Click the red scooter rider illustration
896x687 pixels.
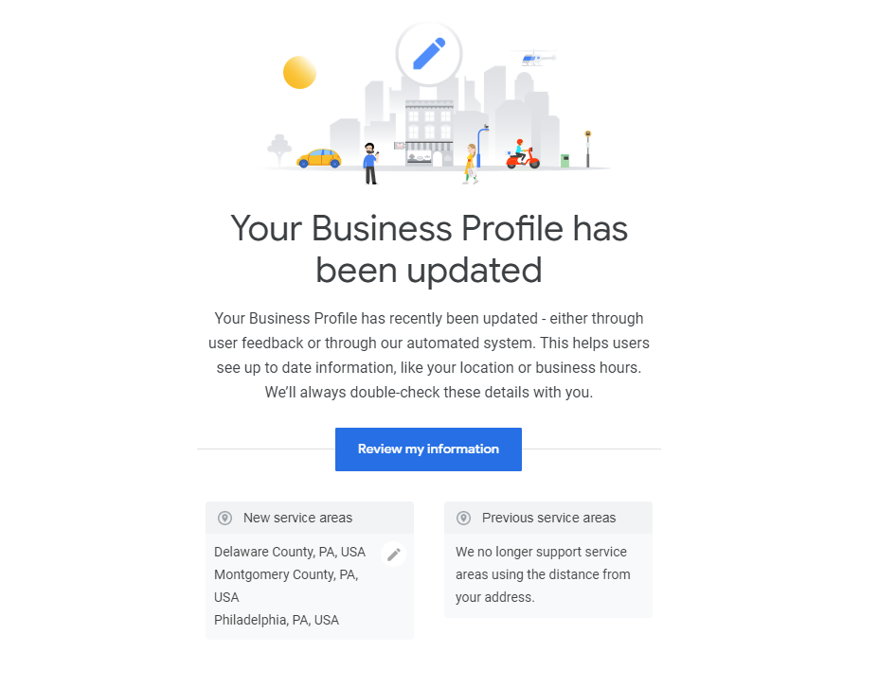click(522, 154)
